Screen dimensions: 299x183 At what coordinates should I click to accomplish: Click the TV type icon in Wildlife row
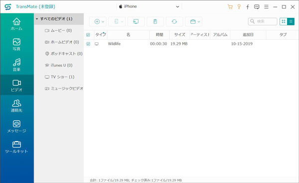pyautogui.click(x=97, y=44)
